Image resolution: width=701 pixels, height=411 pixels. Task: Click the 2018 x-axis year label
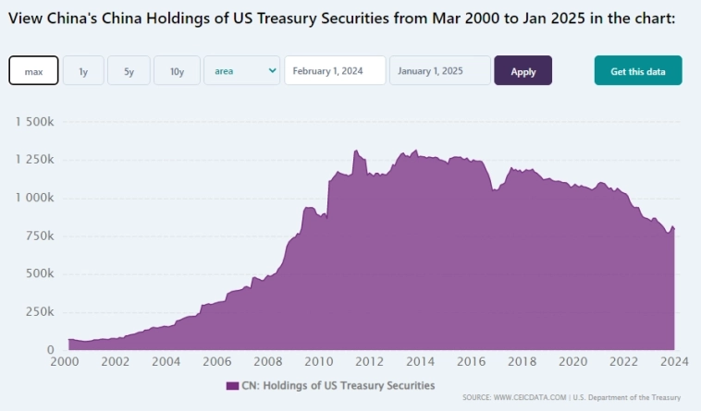pos(523,361)
